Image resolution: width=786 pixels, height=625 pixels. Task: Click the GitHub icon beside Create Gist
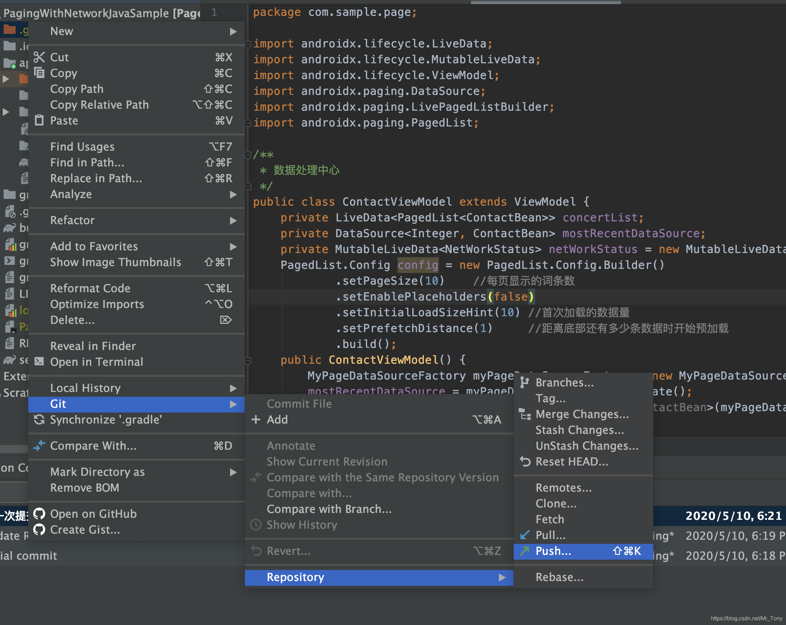point(39,529)
